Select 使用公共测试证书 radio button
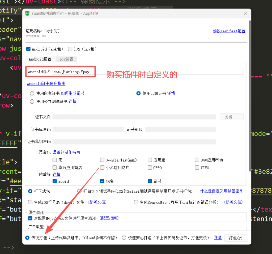This screenshot has width=272, height=254. [32, 101]
